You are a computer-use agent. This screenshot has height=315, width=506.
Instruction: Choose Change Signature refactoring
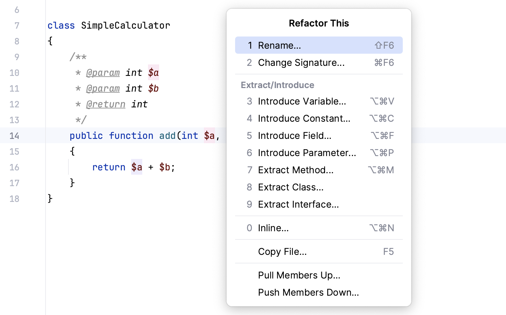[x=301, y=63]
